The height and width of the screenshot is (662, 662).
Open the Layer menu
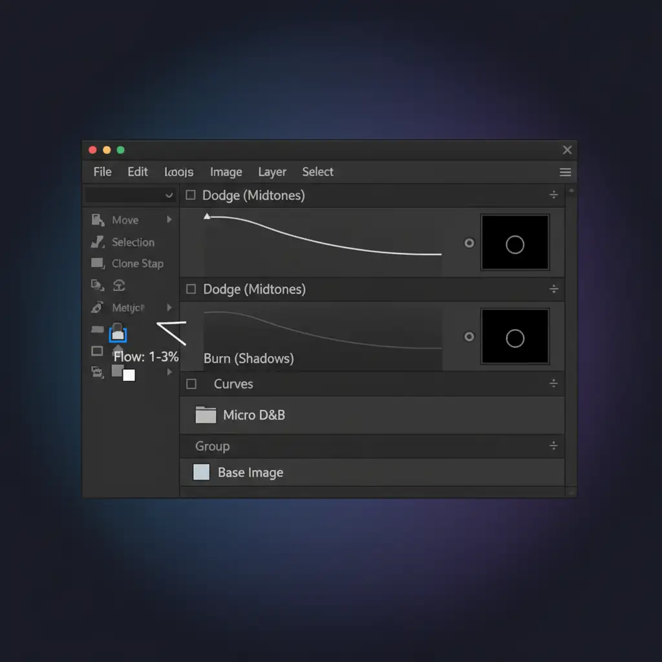[272, 172]
